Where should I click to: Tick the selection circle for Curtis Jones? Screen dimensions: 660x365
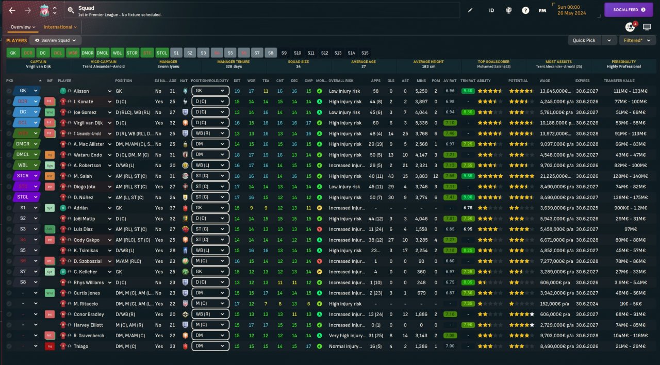[x=9, y=293]
